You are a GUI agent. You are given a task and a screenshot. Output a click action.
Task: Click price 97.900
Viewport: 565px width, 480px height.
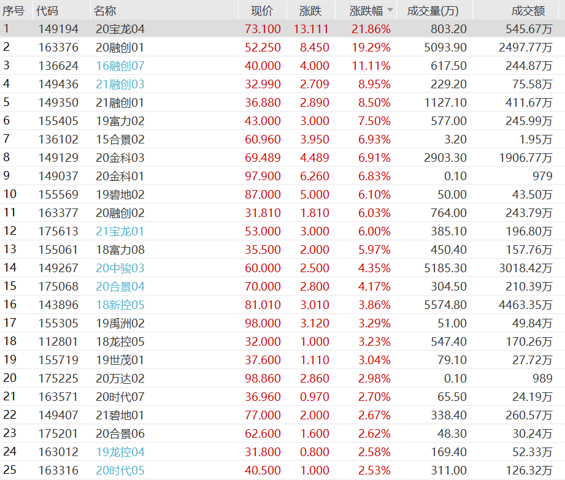(263, 176)
